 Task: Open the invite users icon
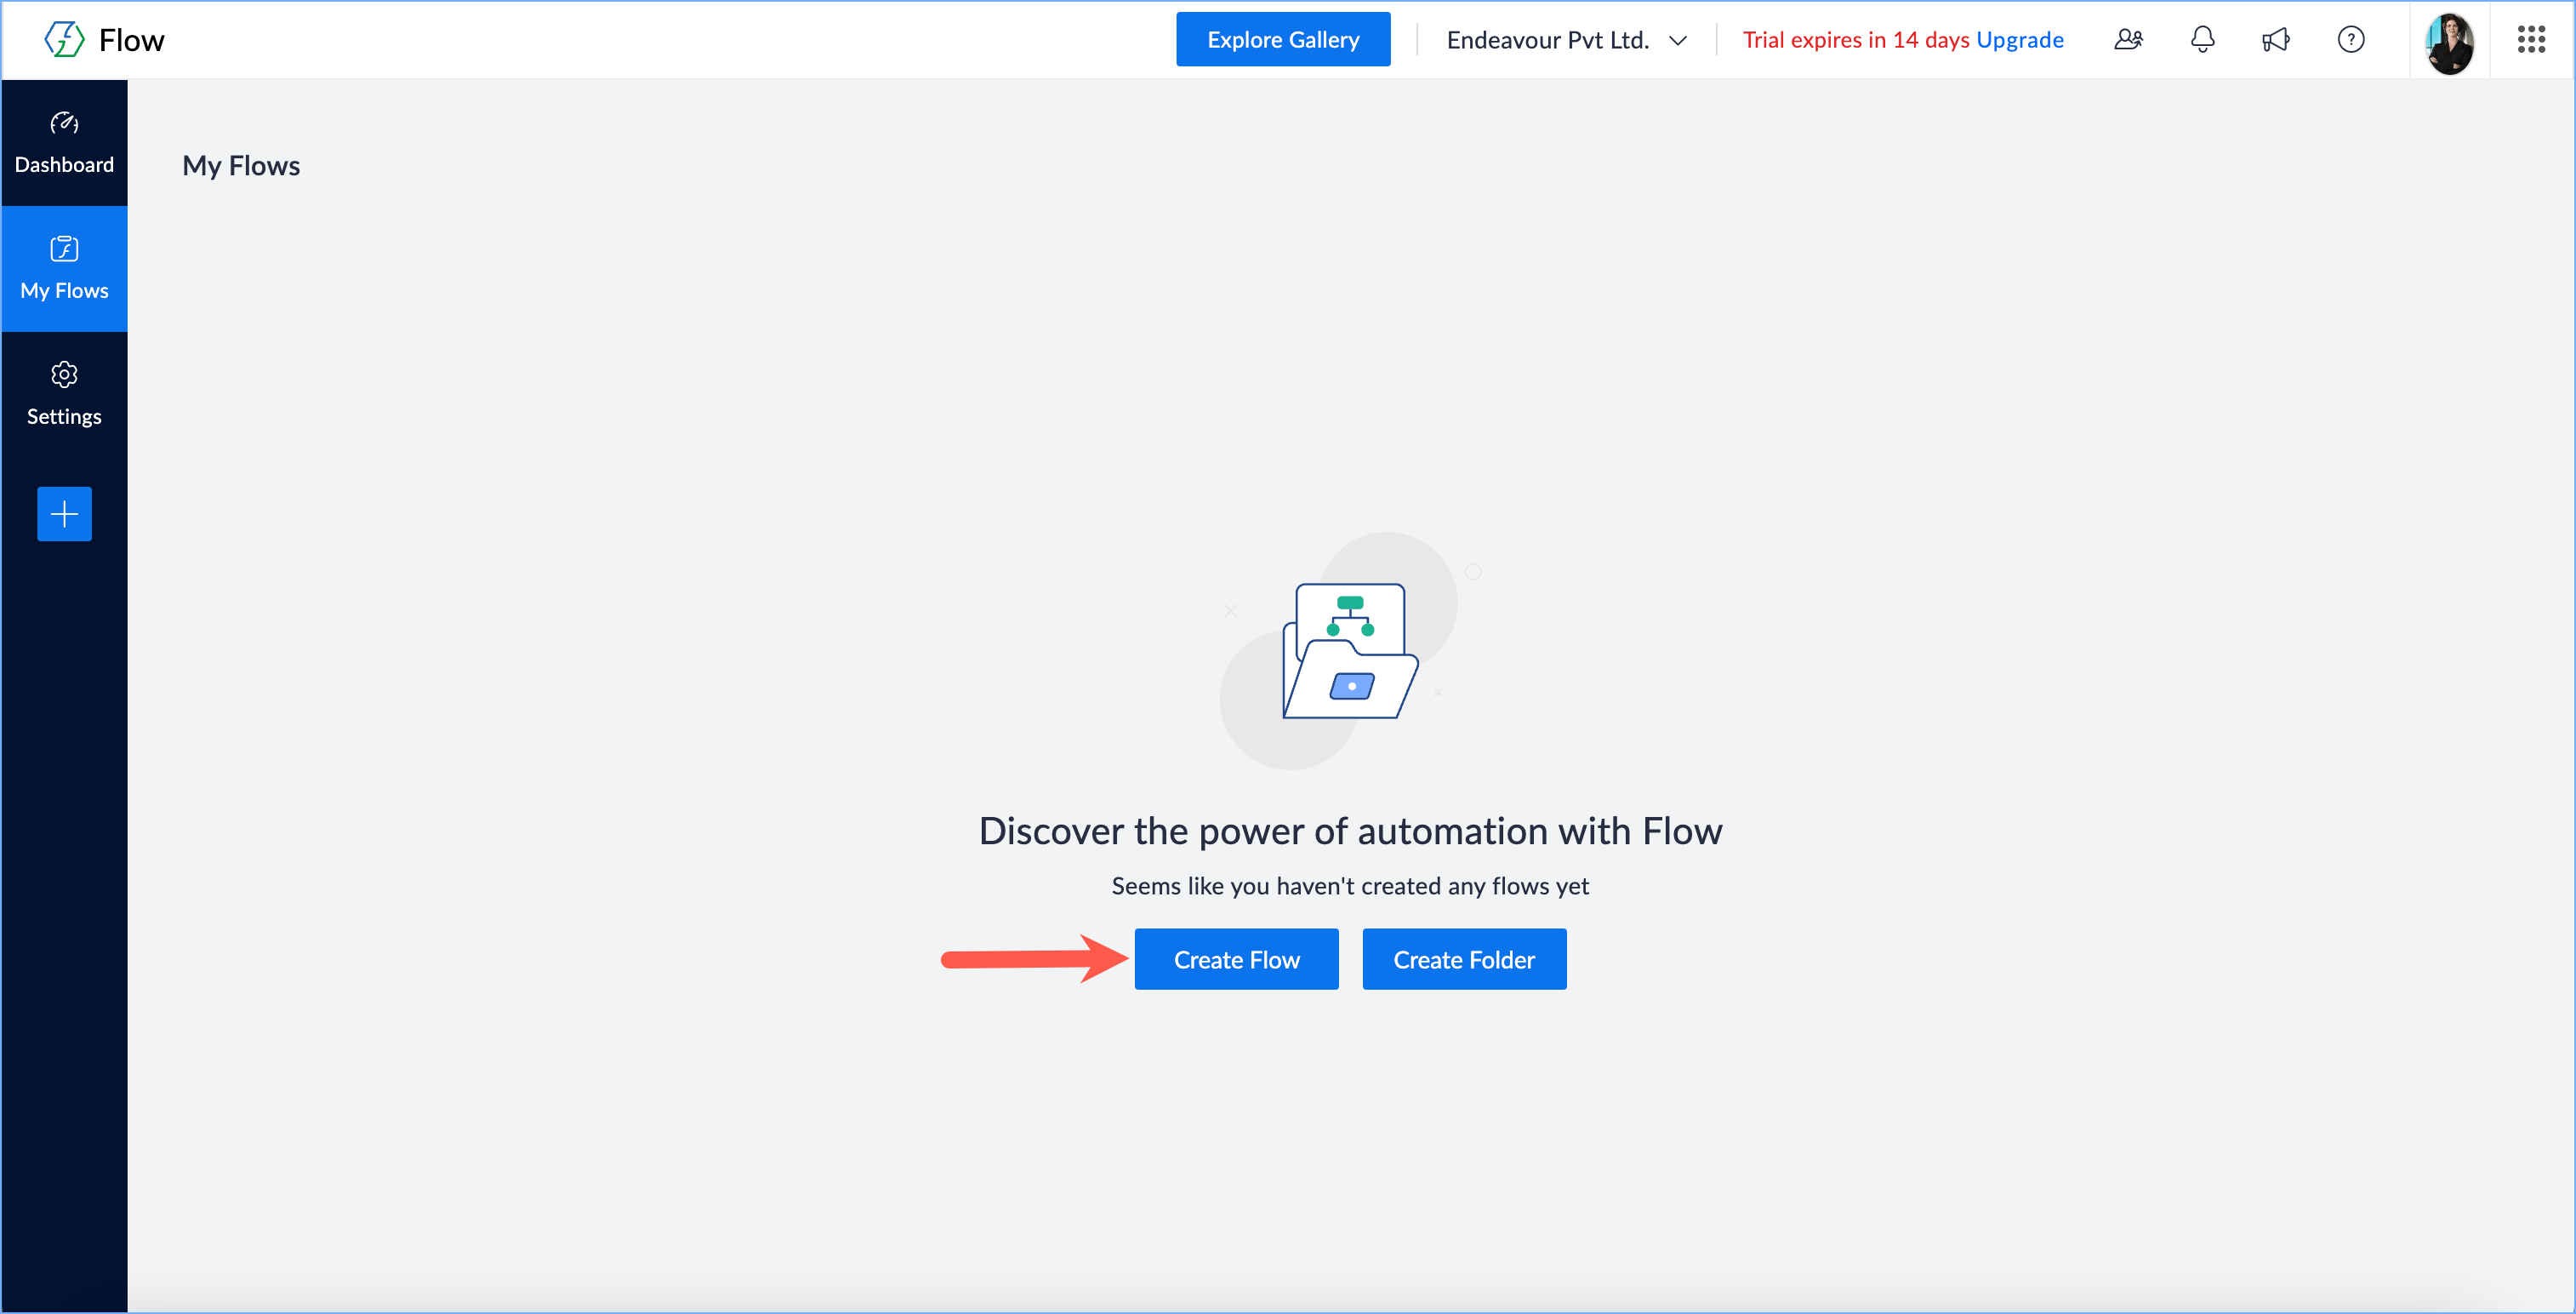point(2128,40)
